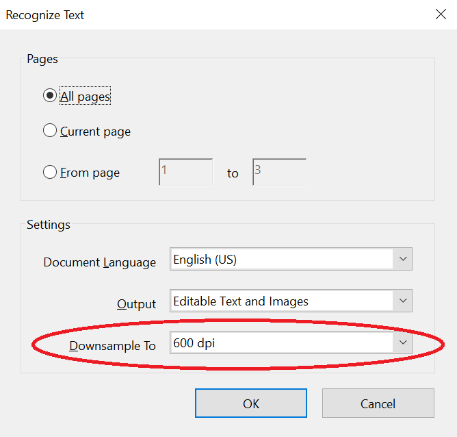Click the ending page number field
This screenshot has width=457, height=437.
(279, 172)
